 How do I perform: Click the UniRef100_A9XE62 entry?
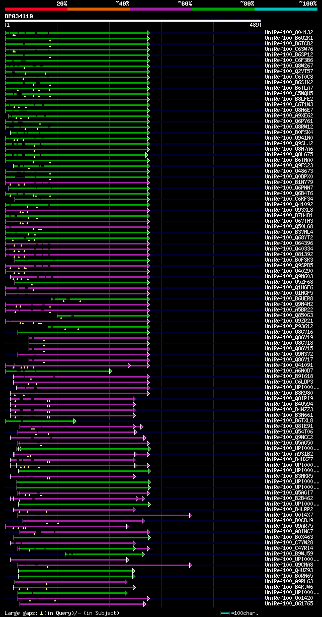pos(289,116)
